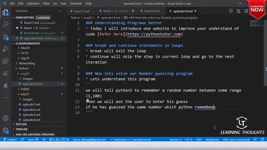This screenshot has width=267, height=150.
Task: Switch to the linux18.md tab
Action: tap(150, 11)
